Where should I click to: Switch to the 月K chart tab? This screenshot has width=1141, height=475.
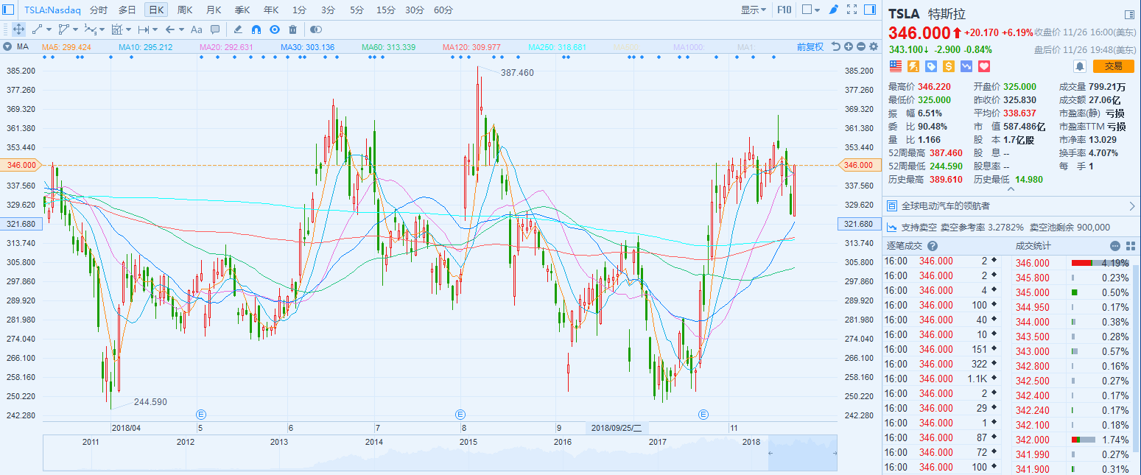(214, 10)
